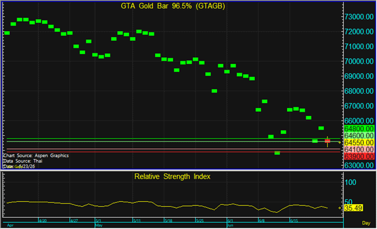The height and width of the screenshot is (229, 377).
Task: Click the 5/25 date axis label
Action: (200, 220)
